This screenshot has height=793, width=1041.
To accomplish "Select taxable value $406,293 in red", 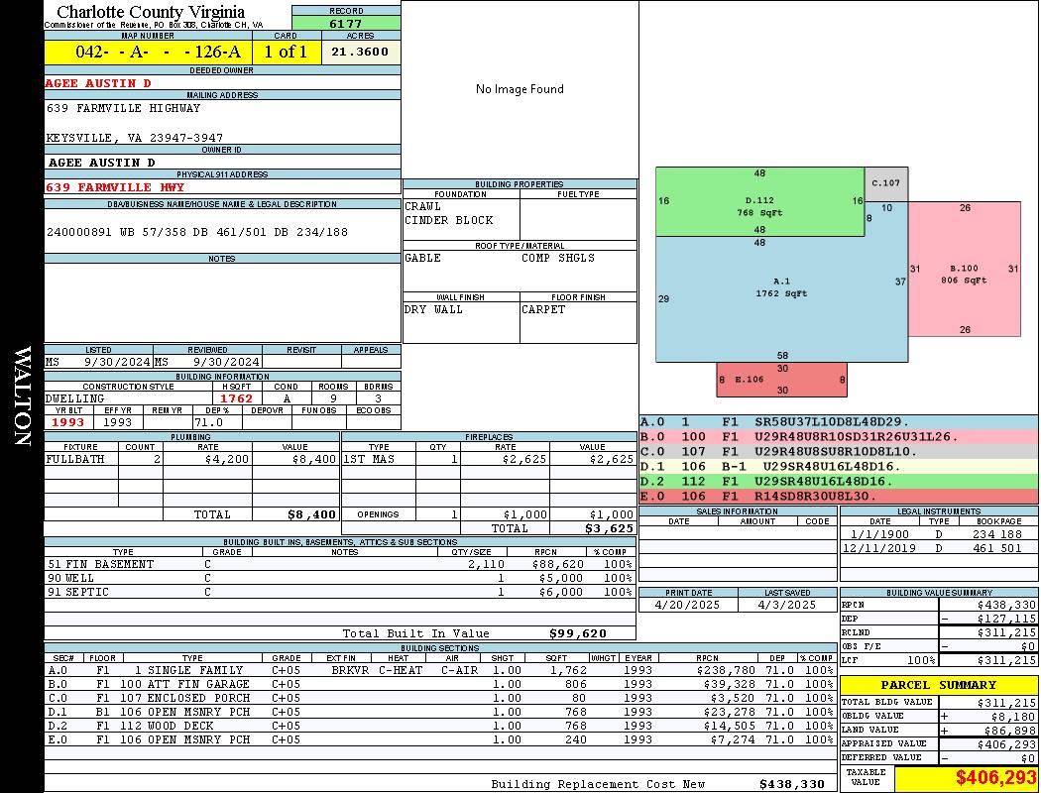I will pyautogui.click(x=995, y=777).
